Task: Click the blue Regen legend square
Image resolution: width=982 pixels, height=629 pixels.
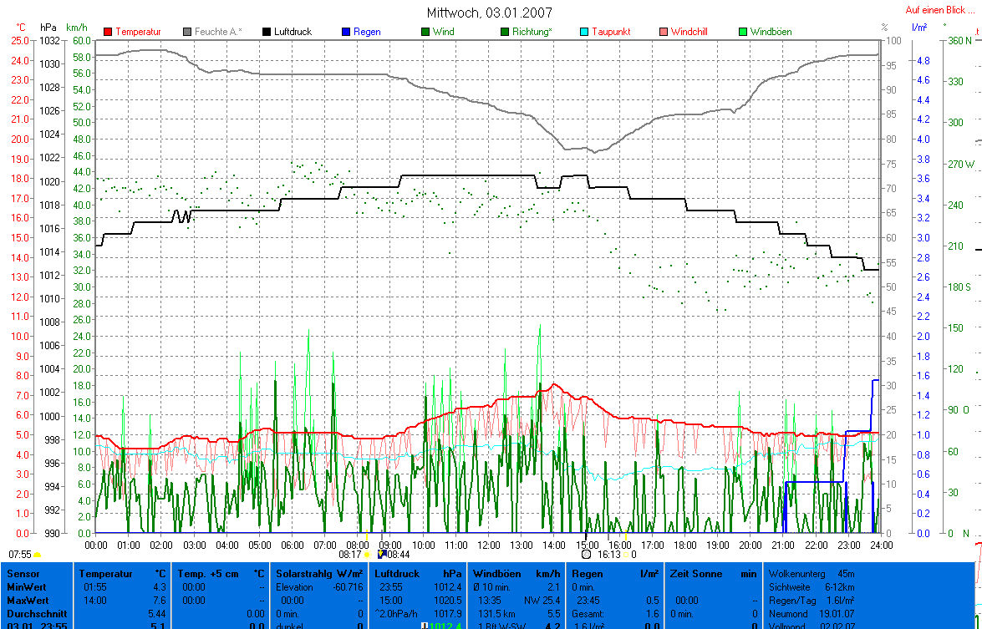Action: tap(346, 32)
